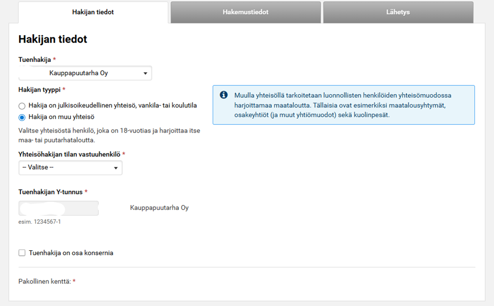Viewport: 494px width, 306px height.
Task: Click the "Hakijan tiedot" page heading
Action: click(53, 39)
